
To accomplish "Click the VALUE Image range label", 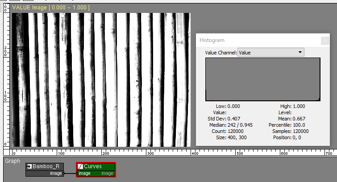I will [51, 8].
